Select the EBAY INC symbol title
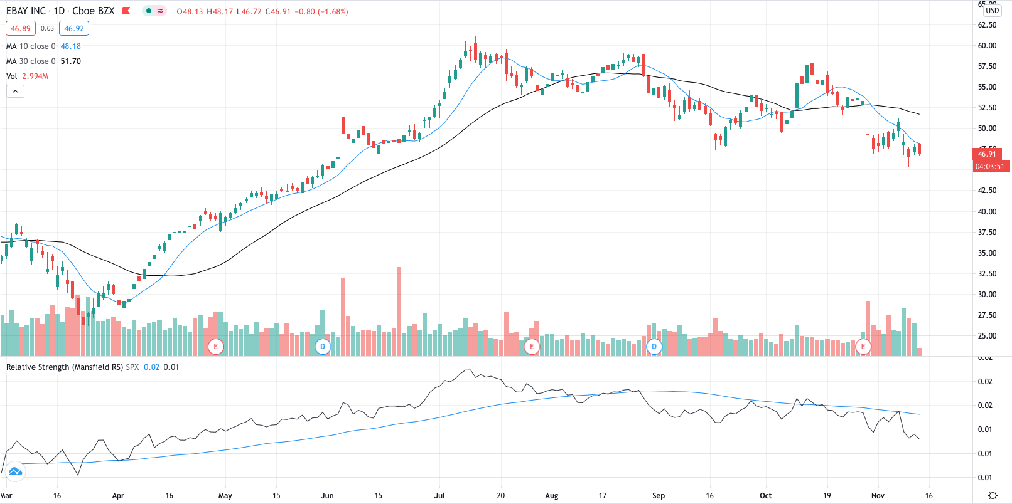The width and height of the screenshot is (1012, 504). point(26,11)
